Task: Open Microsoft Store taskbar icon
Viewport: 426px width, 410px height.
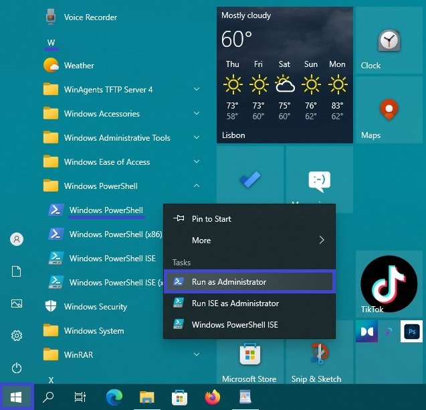Action: pyautogui.click(x=180, y=397)
